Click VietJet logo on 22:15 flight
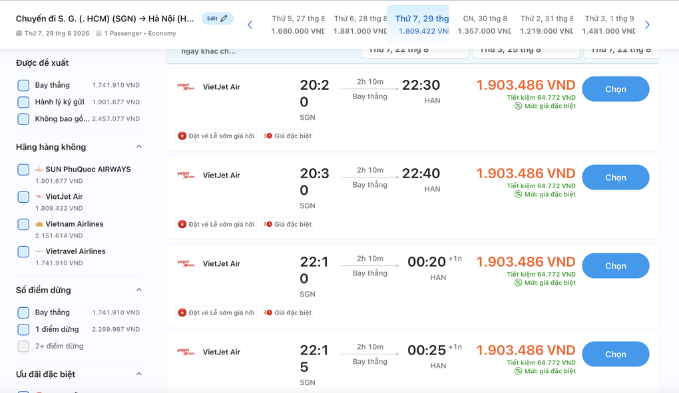 pos(186,352)
